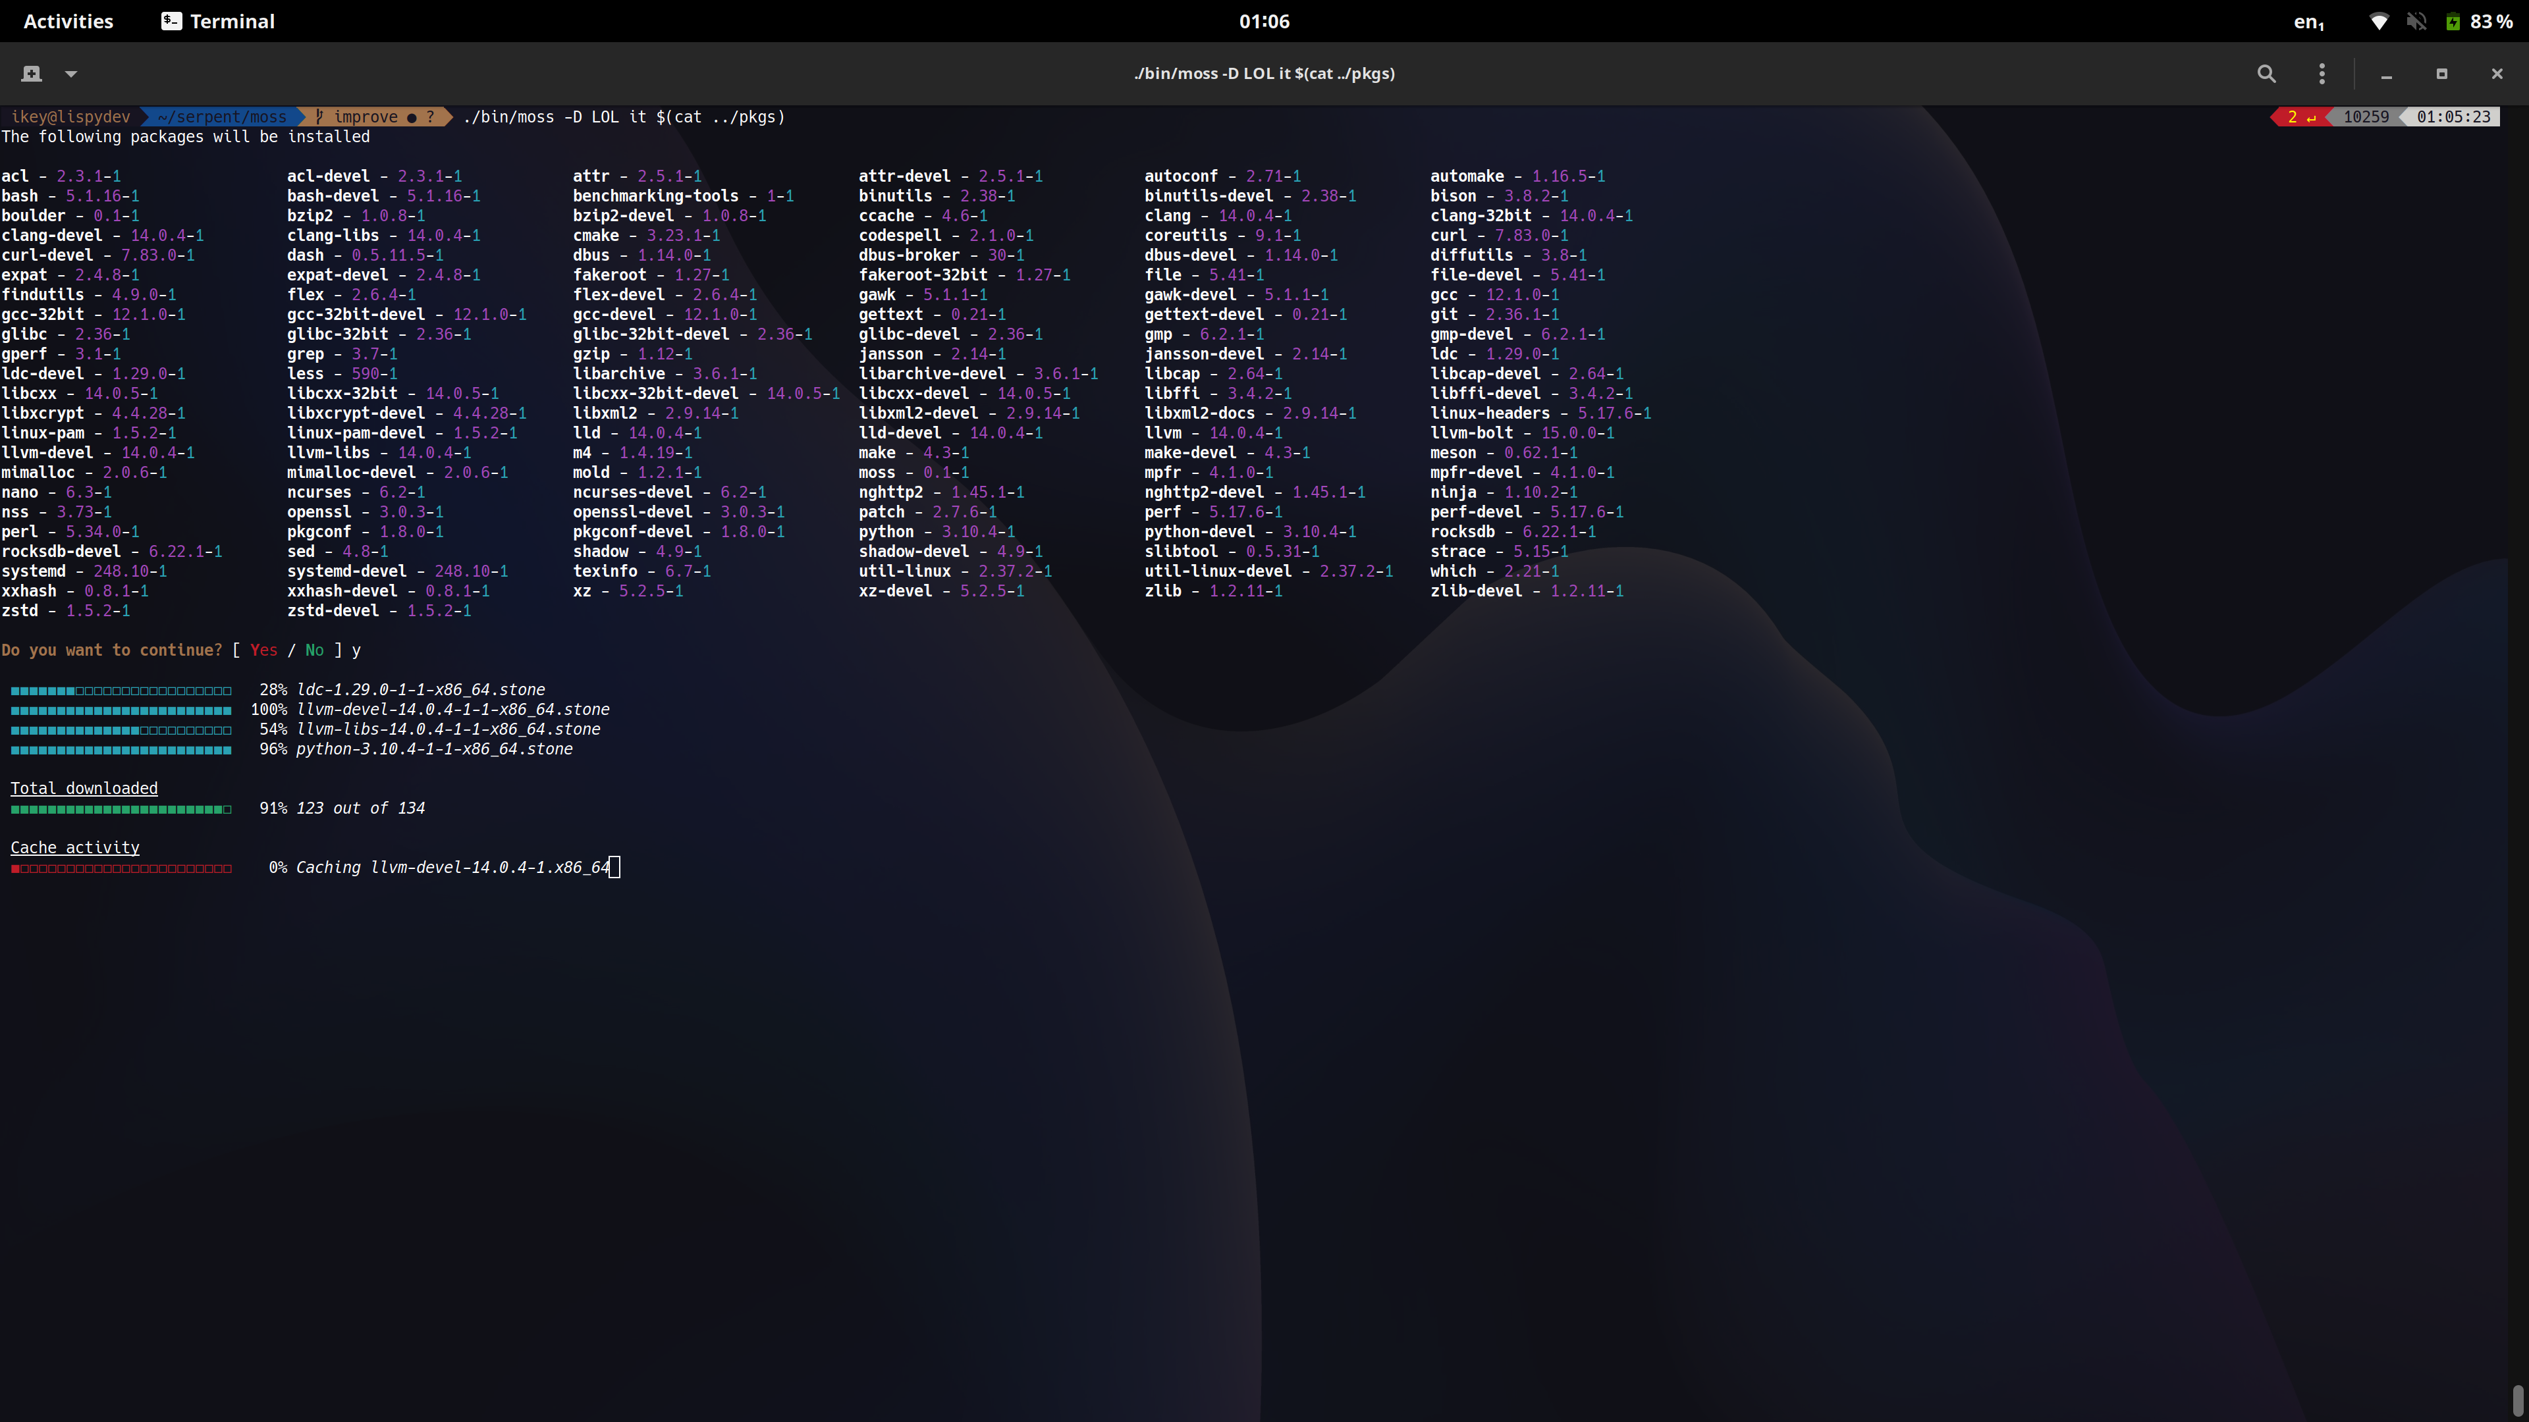Screen dimensions: 2529x1422
Task: Open the en keyboard layout indicator
Action: 2308,20
